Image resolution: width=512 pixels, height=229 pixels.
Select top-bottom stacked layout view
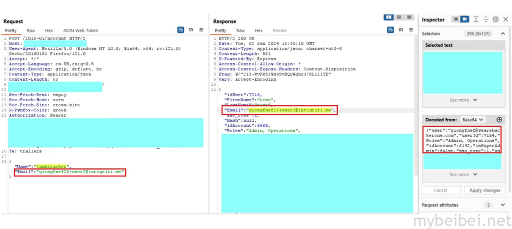tap(399, 17)
